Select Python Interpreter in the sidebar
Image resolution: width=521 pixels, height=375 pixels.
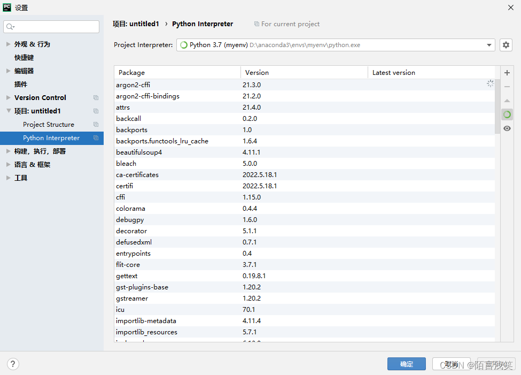51,138
